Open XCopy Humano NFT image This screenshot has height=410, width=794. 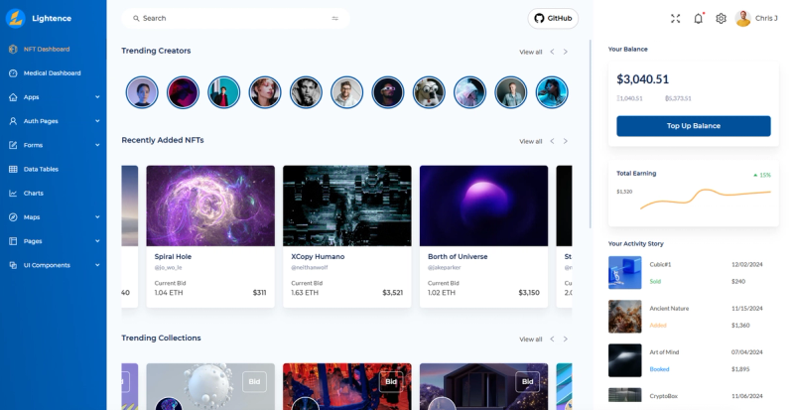(x=347, y=205)
